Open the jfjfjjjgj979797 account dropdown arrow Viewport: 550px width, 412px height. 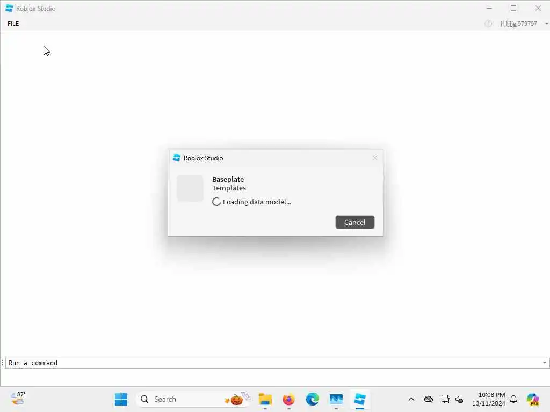point(546,24)
